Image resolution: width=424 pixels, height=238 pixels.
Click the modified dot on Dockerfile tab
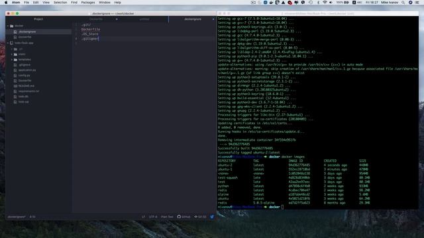click(117, 19)
